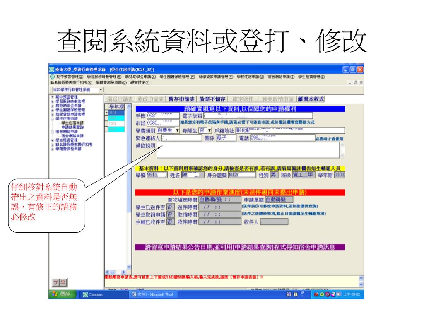Click the emergency contact 電話 input field
424x318 pixels.
[x=282, y=138]
